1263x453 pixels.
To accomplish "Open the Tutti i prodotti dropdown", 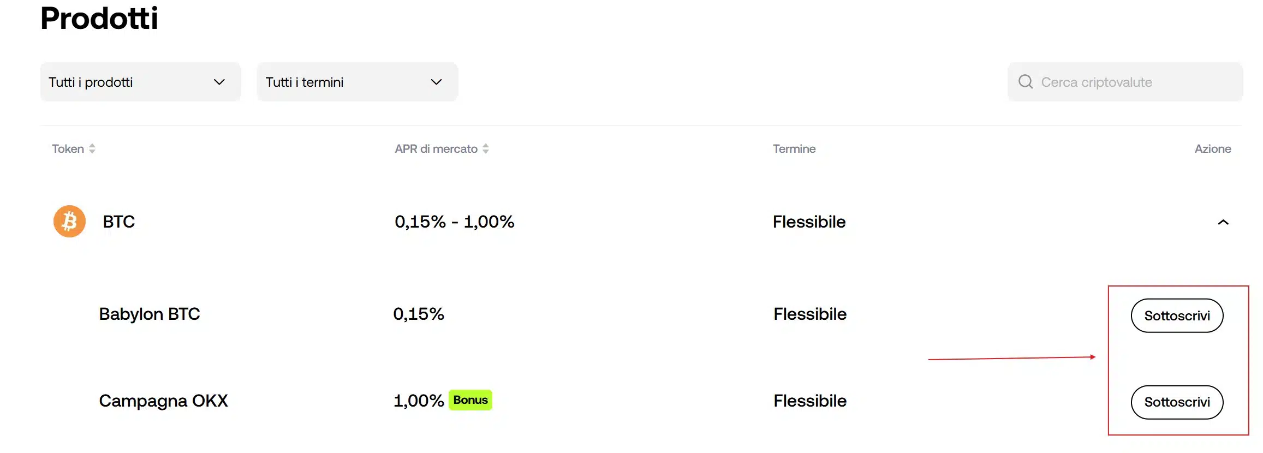I will click(x=140, y=82).
